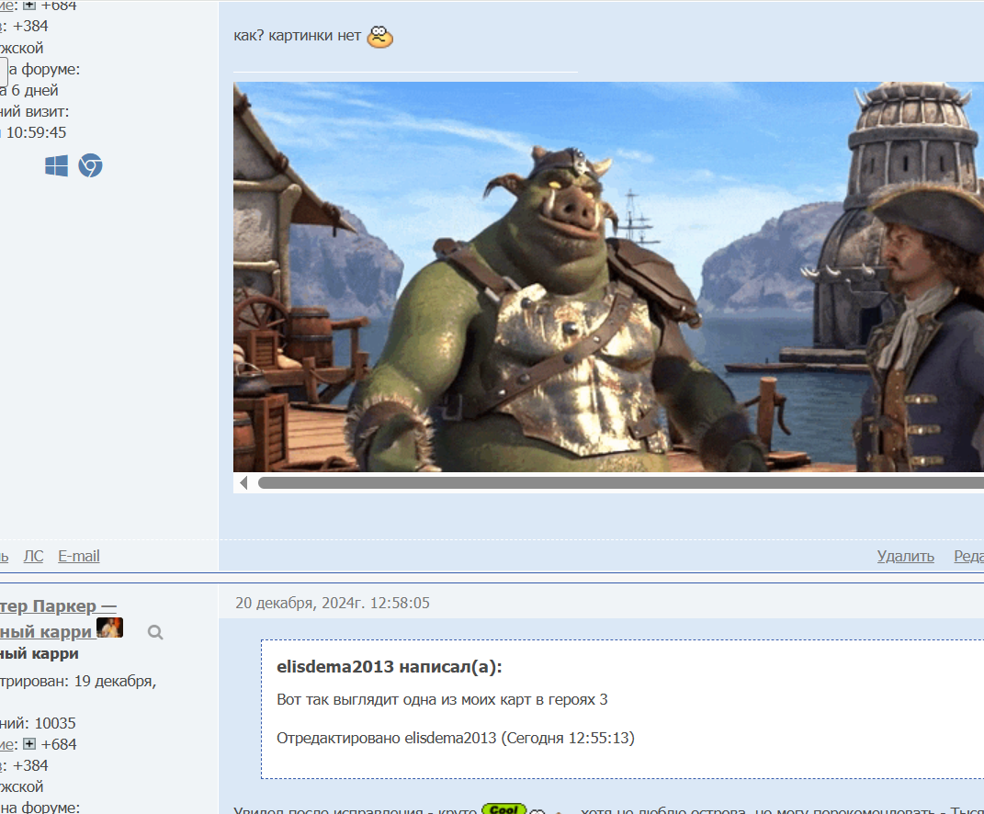This screenshot has width=984, height=814.
Task: Expand the plus box beside +684 at page top
Action: 29,6
